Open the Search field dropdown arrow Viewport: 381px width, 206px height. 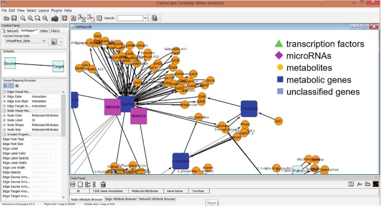pyautogui.click(x=145, y=18)
